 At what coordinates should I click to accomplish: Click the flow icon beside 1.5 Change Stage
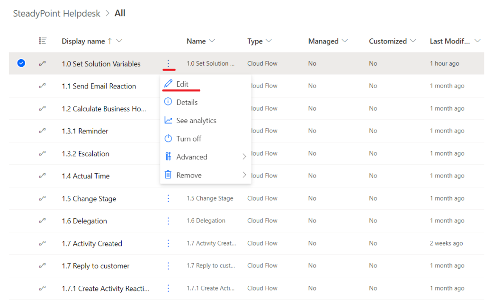43,198
